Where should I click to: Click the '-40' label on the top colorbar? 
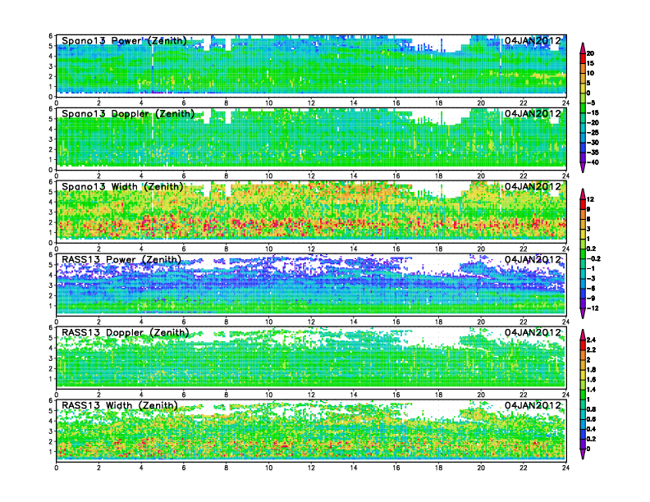592,162
